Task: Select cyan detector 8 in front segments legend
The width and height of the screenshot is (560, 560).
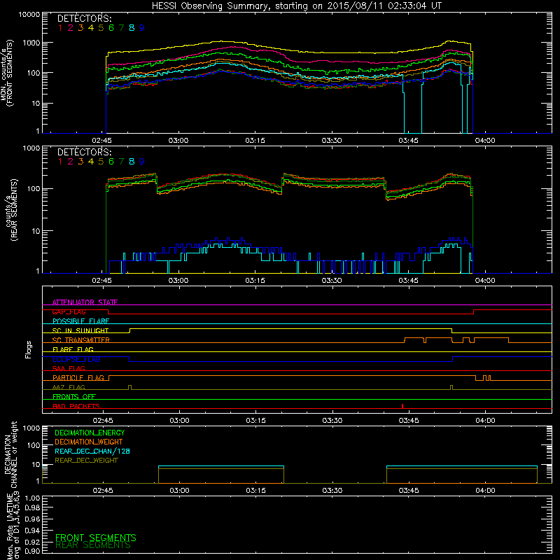Action: pyautogui.click(x=132, y=28)
